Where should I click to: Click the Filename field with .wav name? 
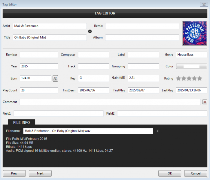coord(88,131)
